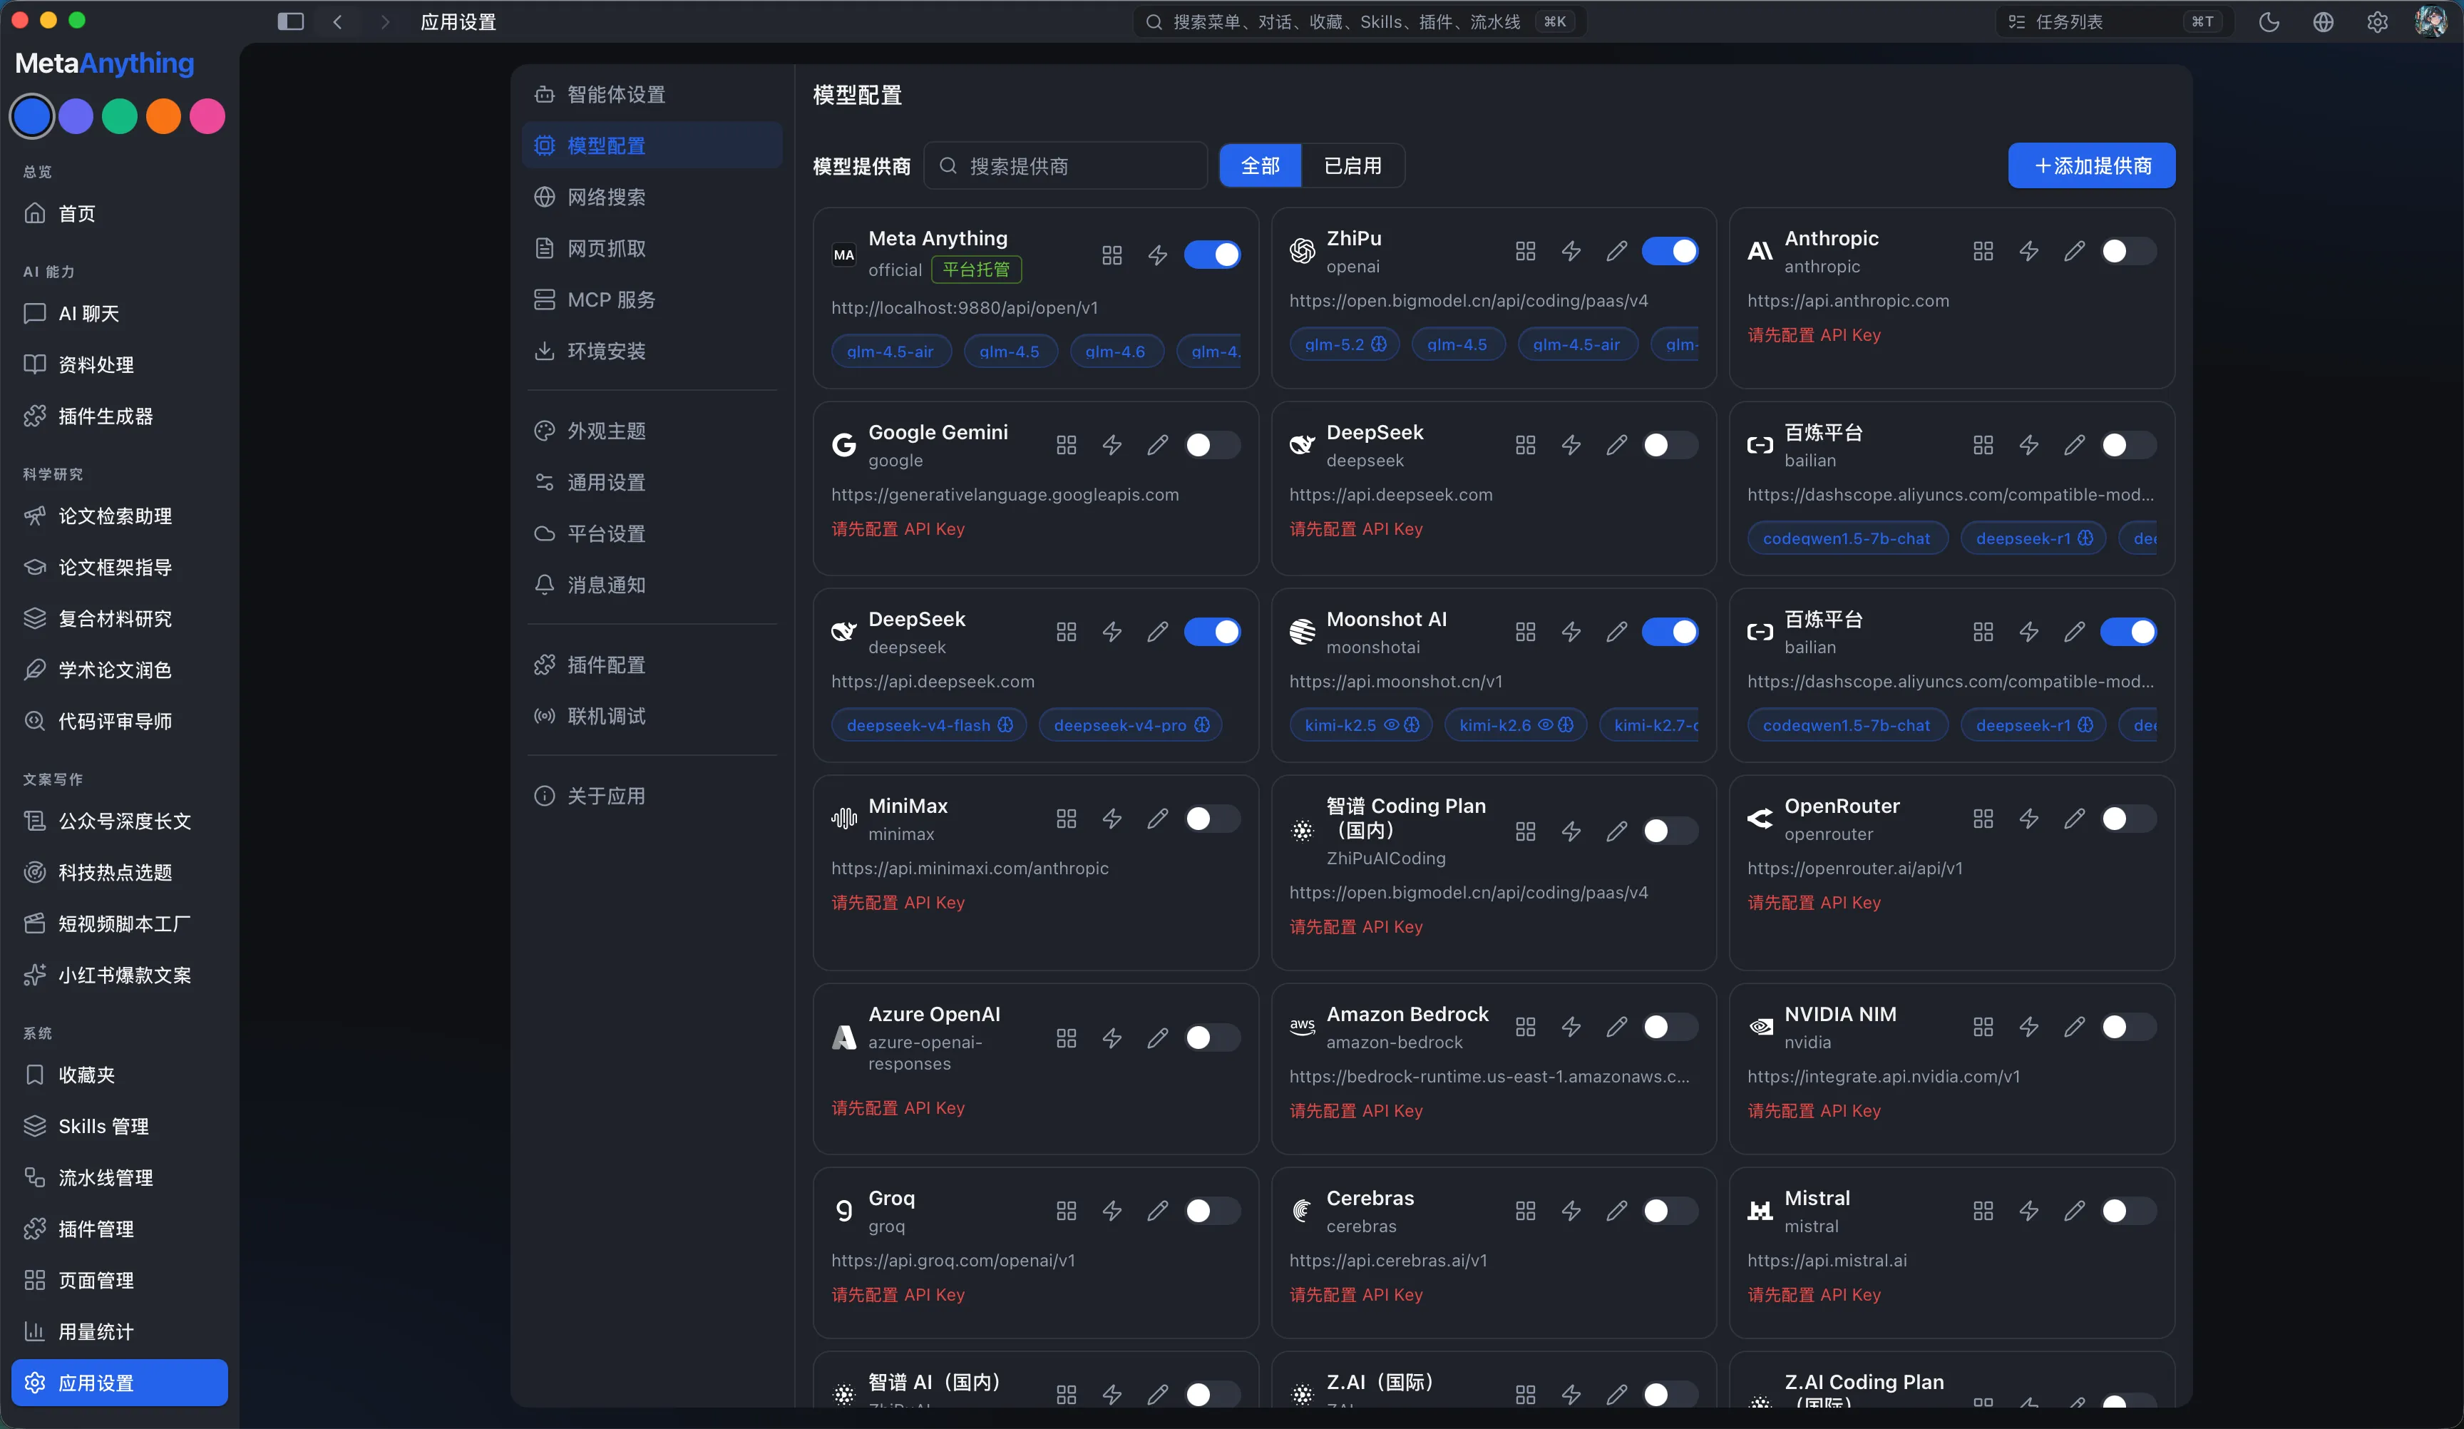The image size is (2464, 1429).
Task: Go back with the left arrow
Action: 337,21
